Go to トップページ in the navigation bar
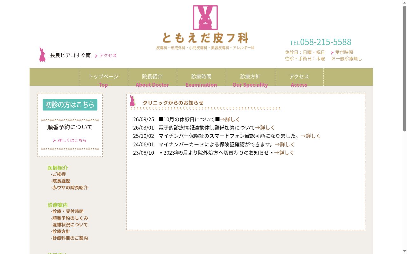 click(103, 77)
